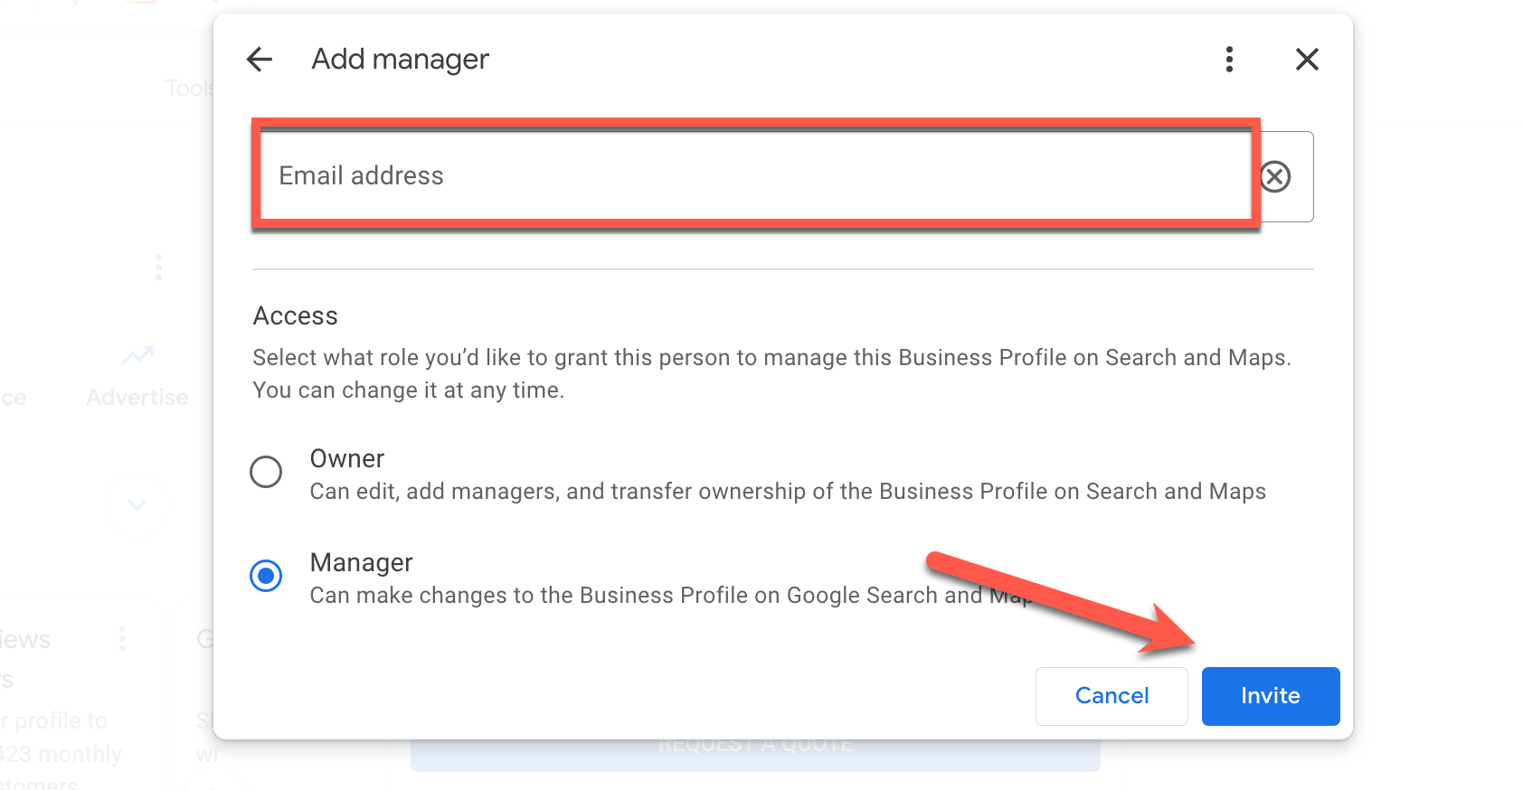Click the Owner role label text

coord(347,459)
